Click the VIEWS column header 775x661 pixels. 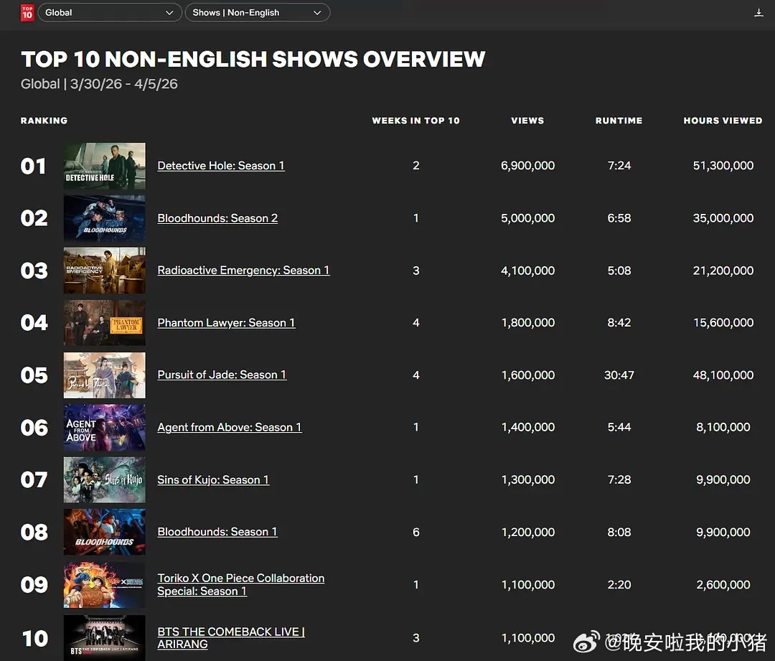point(527,121)
